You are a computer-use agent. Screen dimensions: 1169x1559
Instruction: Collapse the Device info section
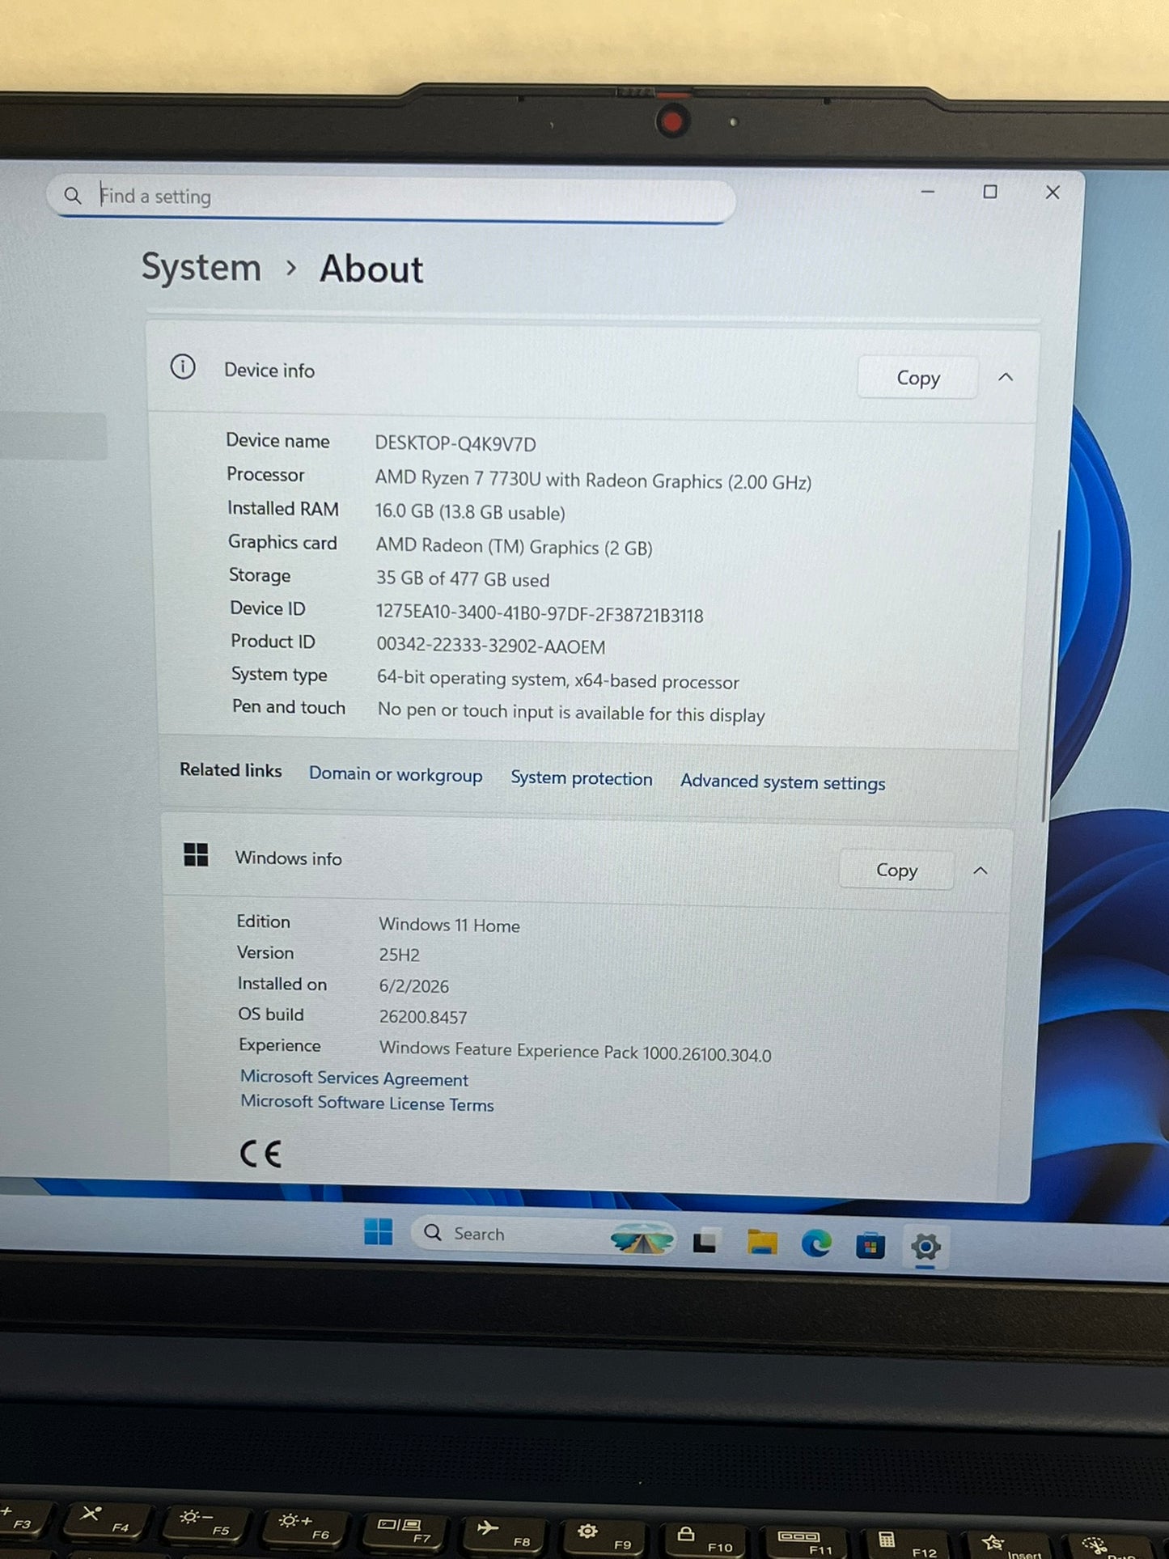(1006, 377)
